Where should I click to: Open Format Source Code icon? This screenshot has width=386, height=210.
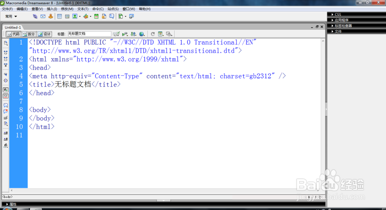6,145
